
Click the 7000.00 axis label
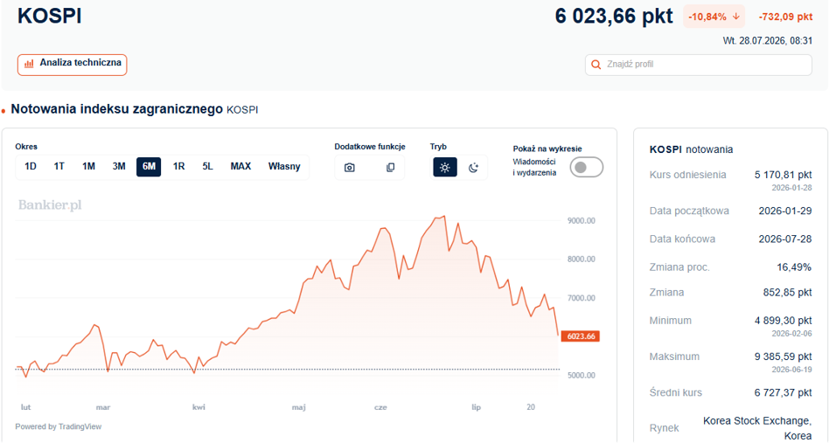581,298
